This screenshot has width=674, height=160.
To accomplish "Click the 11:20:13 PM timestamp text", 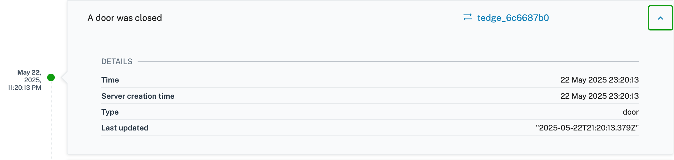I will click(x=25, y=88).
